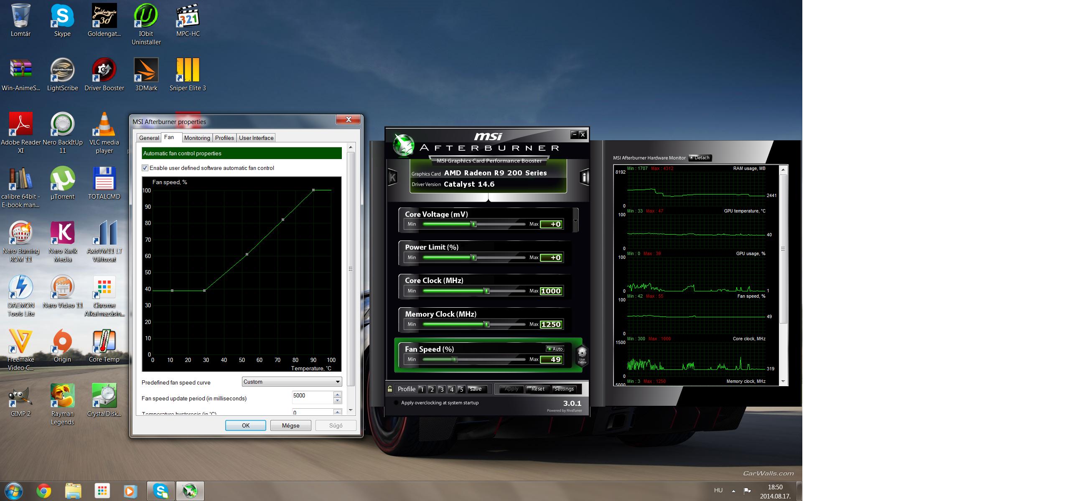
Task: Open Predefined fan speed curve dropdown
Action: tap(292, 382)
